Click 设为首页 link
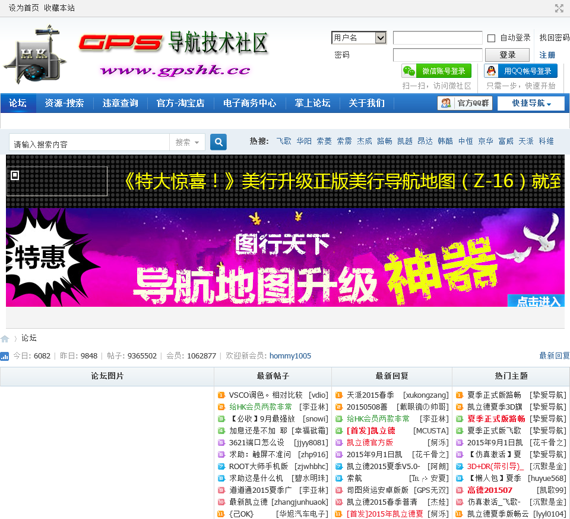 tap(24, 8)
